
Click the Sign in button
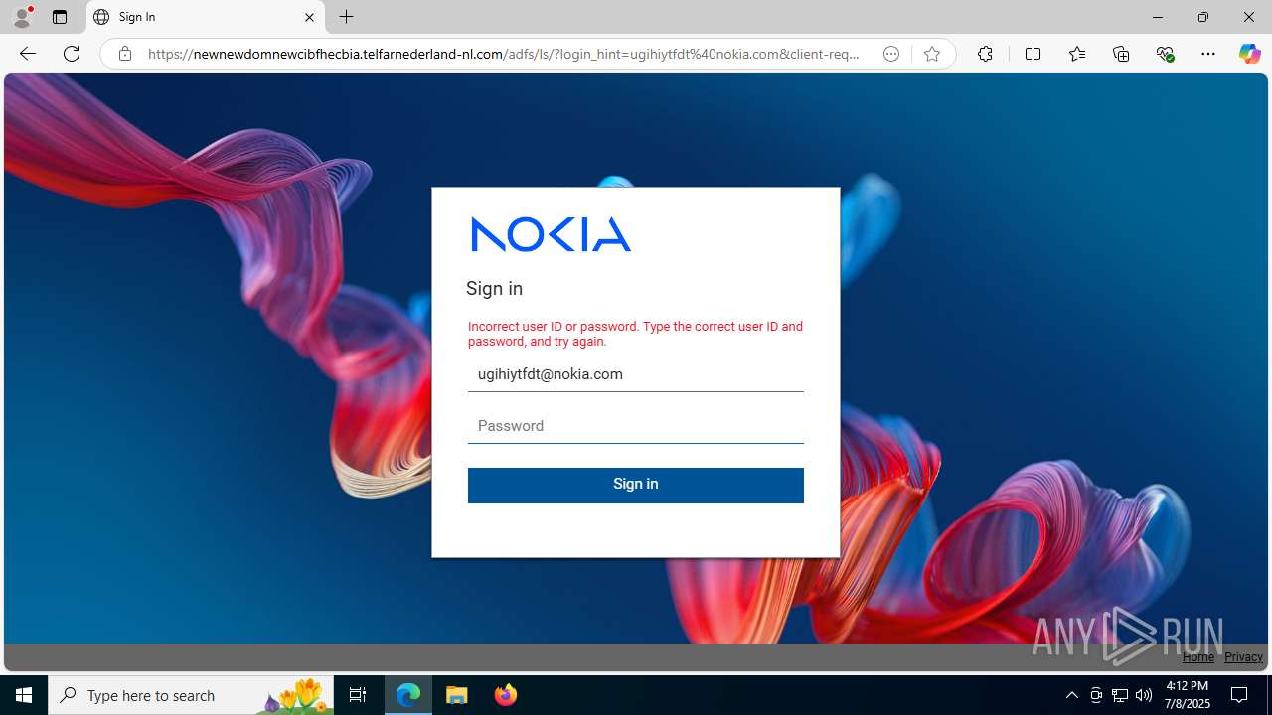[x=636, y=485]
